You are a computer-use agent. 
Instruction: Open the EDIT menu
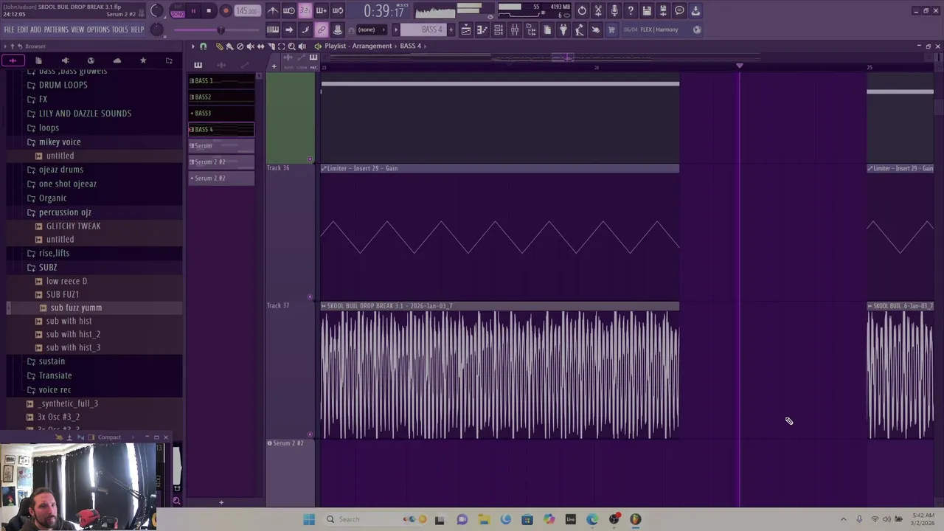(23, 29)
